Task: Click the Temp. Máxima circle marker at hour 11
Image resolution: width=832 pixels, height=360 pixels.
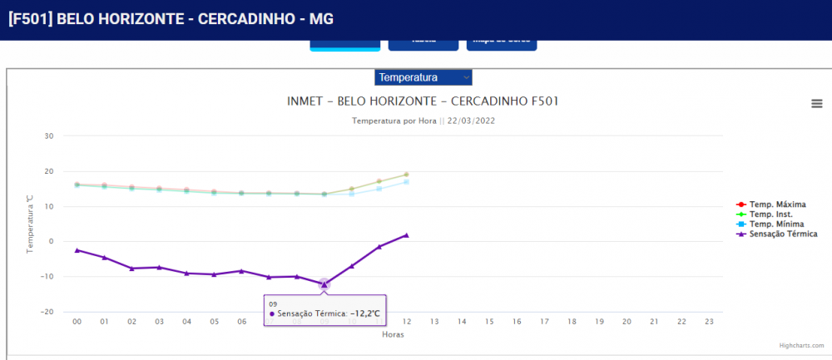Action: (x=379, y=181)
